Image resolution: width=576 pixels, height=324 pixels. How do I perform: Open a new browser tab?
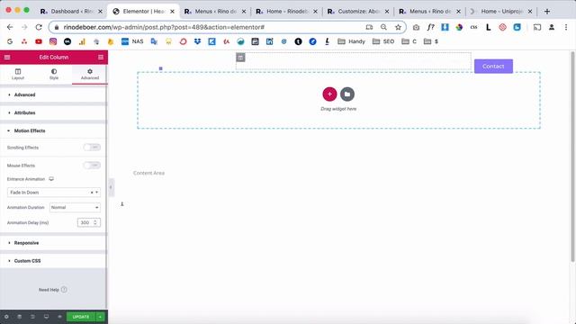547,12
